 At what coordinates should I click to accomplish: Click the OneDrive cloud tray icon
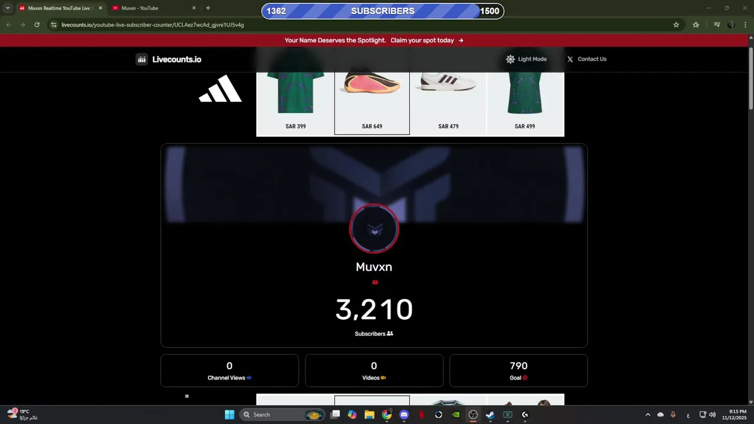660,415
